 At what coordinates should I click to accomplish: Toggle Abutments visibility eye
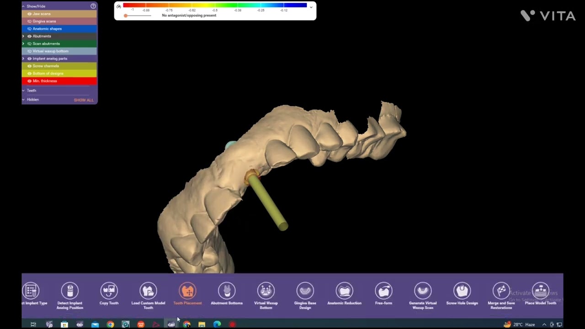30,36
